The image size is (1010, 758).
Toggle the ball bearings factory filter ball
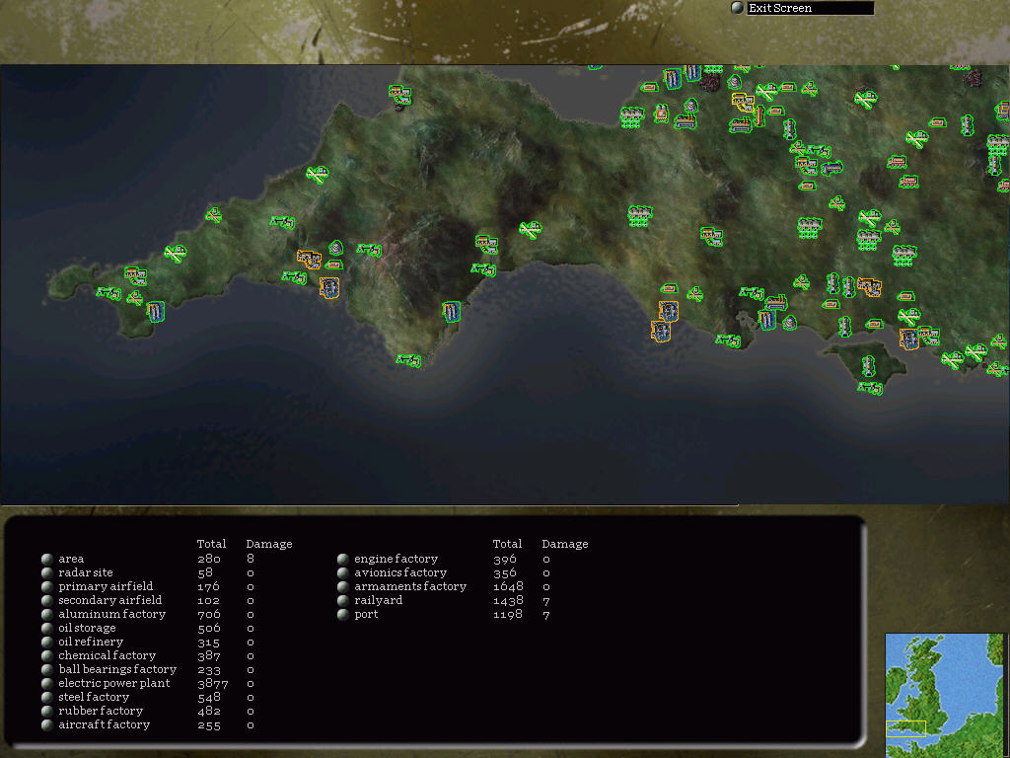pyautogui.click(x=47, y=670)
